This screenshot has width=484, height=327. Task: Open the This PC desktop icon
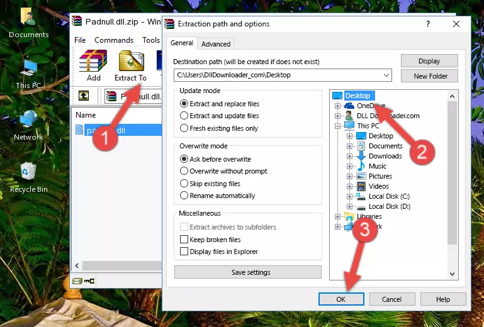pyautogui.click(x=28, y=74)
